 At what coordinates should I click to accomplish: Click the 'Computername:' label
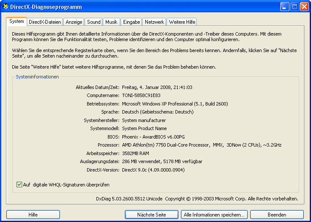103,96
